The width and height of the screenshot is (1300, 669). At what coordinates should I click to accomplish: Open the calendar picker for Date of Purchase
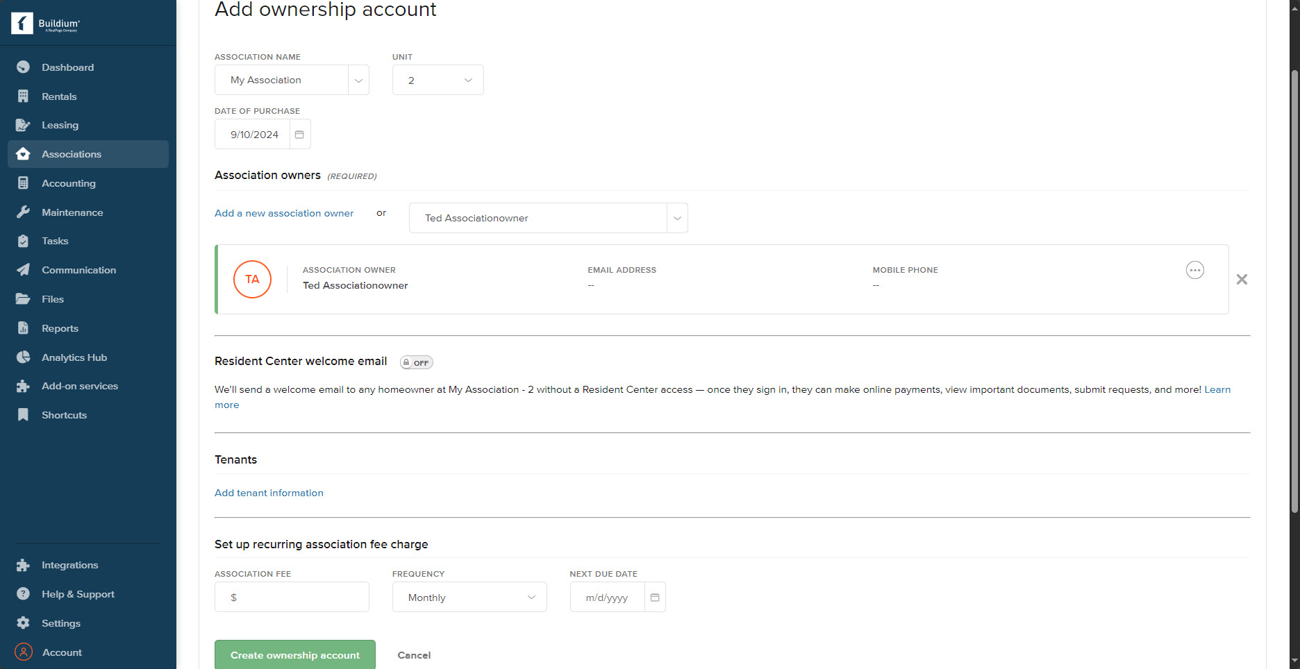[299, 133]
